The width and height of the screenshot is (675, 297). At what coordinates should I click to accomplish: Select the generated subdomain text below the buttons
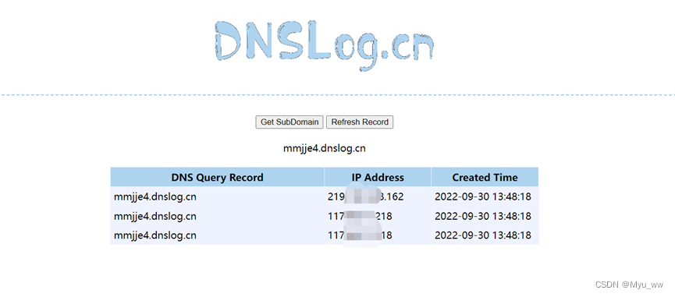tap(325, 149)
